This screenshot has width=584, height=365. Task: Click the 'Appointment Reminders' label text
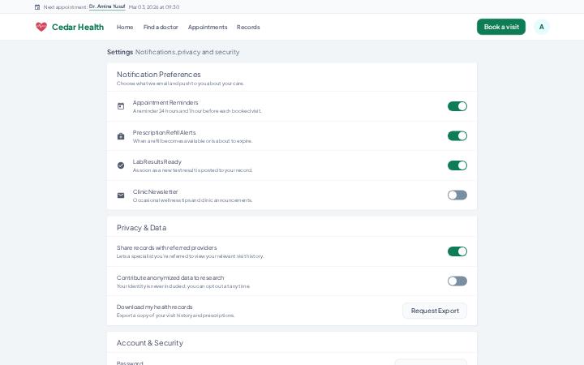click(165, 102)
